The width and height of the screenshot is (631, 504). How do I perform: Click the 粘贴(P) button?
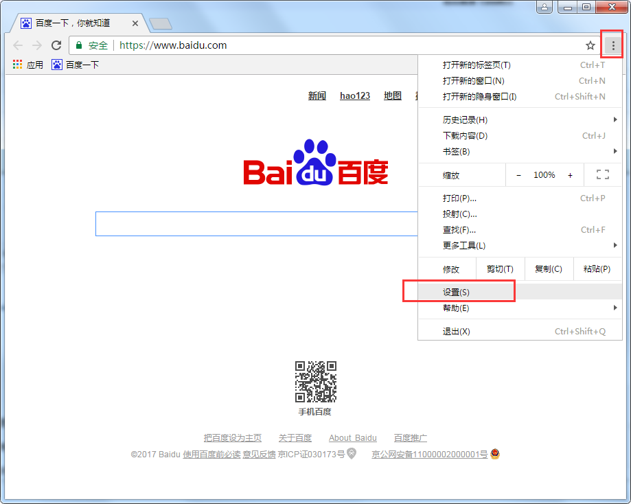[x=597, y=268]
